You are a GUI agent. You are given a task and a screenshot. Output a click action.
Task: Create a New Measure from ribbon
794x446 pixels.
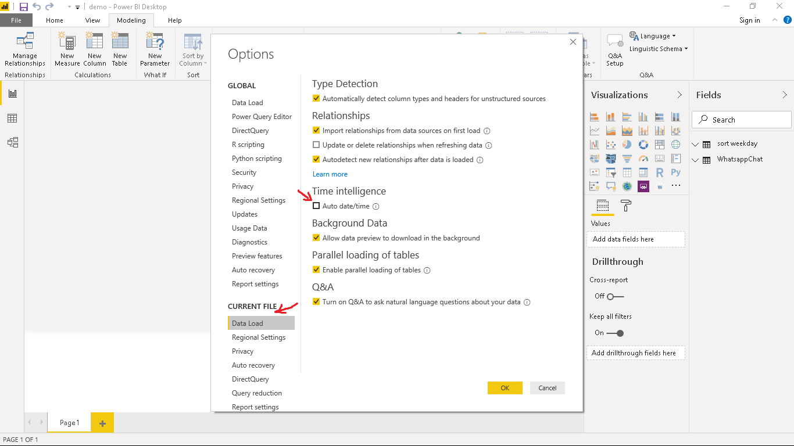pyautogui.click(x=67, y=50)
